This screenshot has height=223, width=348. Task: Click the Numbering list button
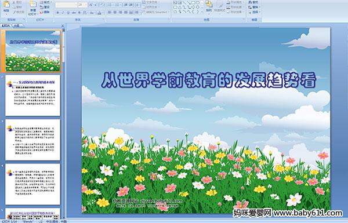click(x=118, y=5)
